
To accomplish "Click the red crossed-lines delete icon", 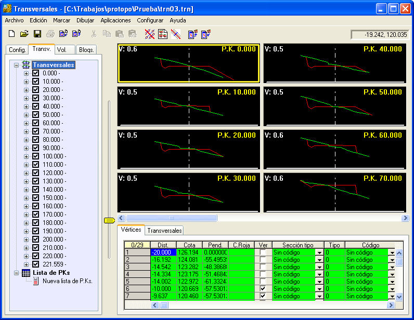I will pyautogui.click(x=150, y=34).
